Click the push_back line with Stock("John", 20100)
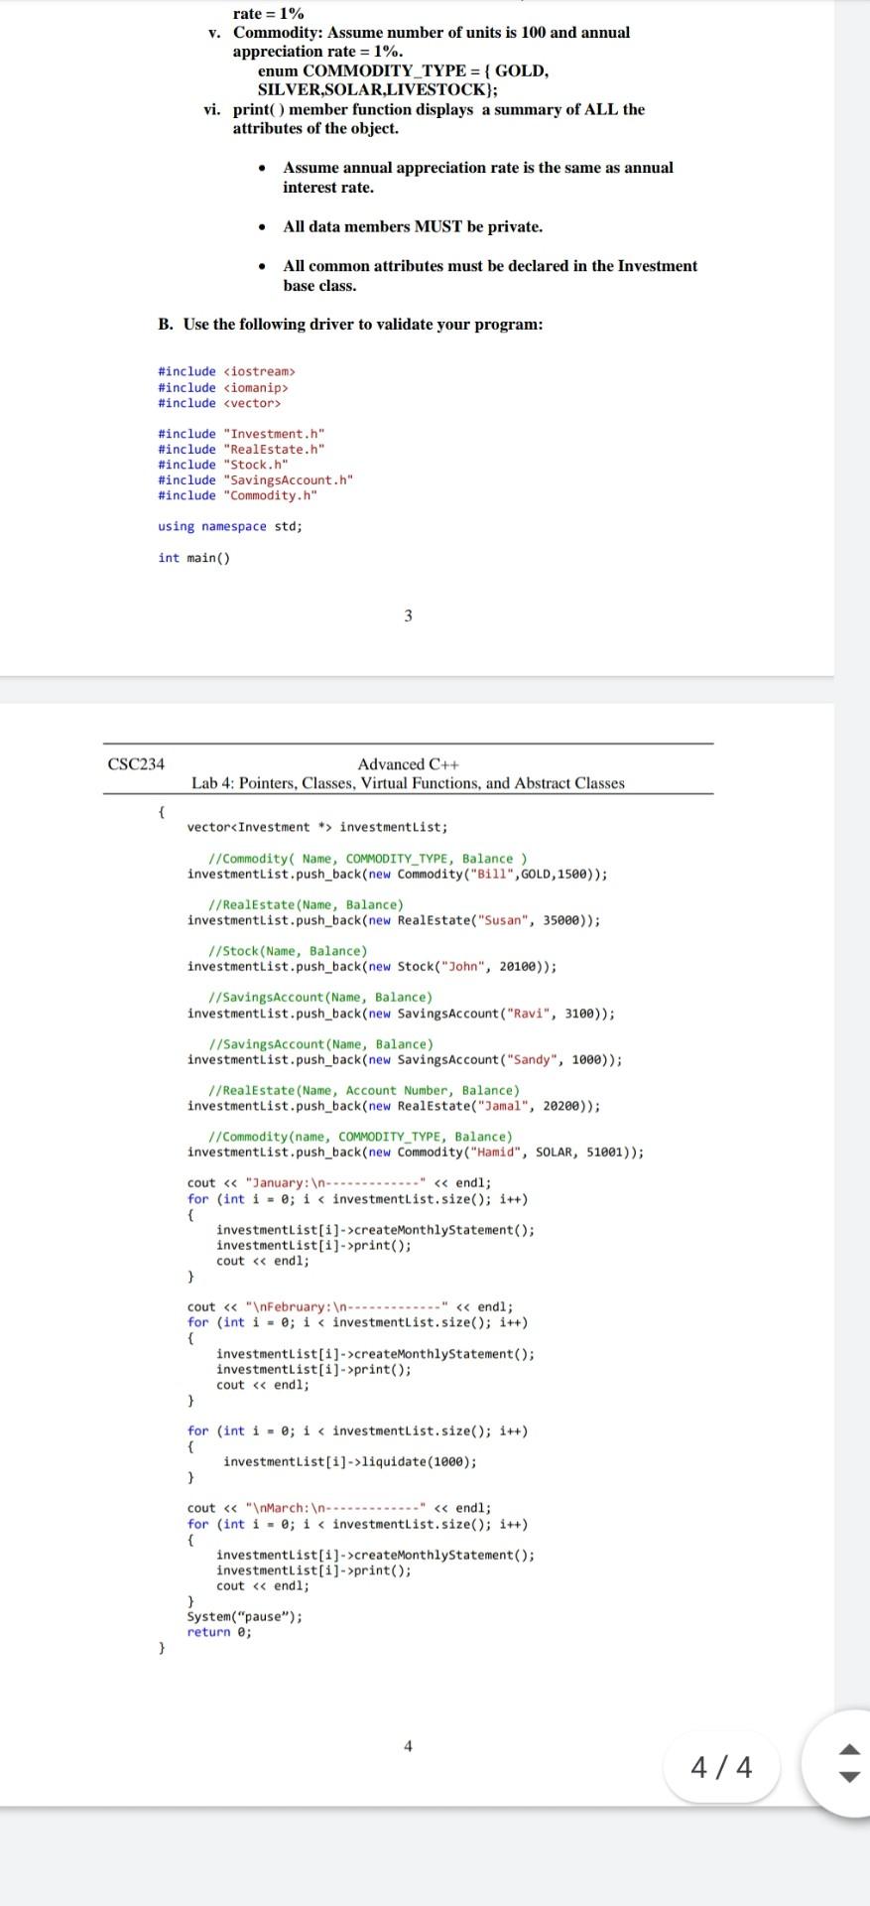870x1906 pixels. pos(372,967)
